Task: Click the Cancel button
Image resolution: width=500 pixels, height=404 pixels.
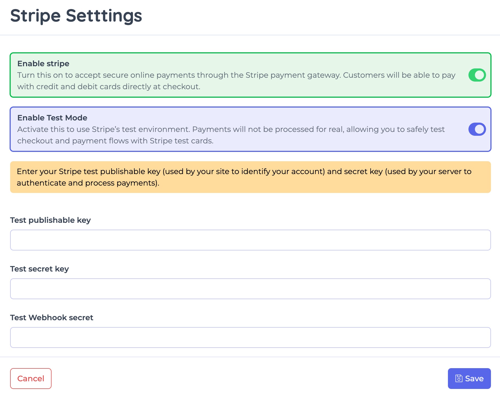Action: point(31,378)
